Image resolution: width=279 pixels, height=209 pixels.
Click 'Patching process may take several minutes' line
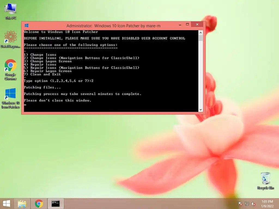83,94
